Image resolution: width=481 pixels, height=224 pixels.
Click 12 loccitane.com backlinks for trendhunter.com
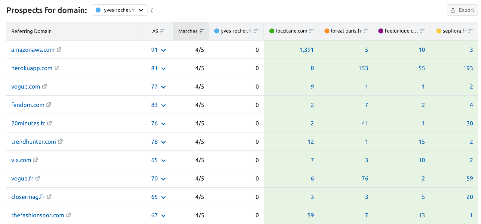click(x=311, y=142)
